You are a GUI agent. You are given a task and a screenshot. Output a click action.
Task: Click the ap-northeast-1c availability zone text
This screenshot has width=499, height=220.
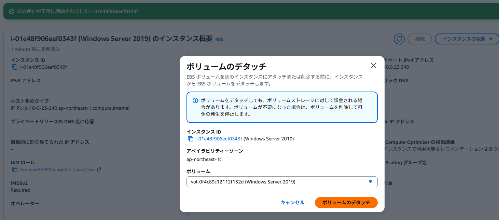pyautogui.click(x=204, y=159)
